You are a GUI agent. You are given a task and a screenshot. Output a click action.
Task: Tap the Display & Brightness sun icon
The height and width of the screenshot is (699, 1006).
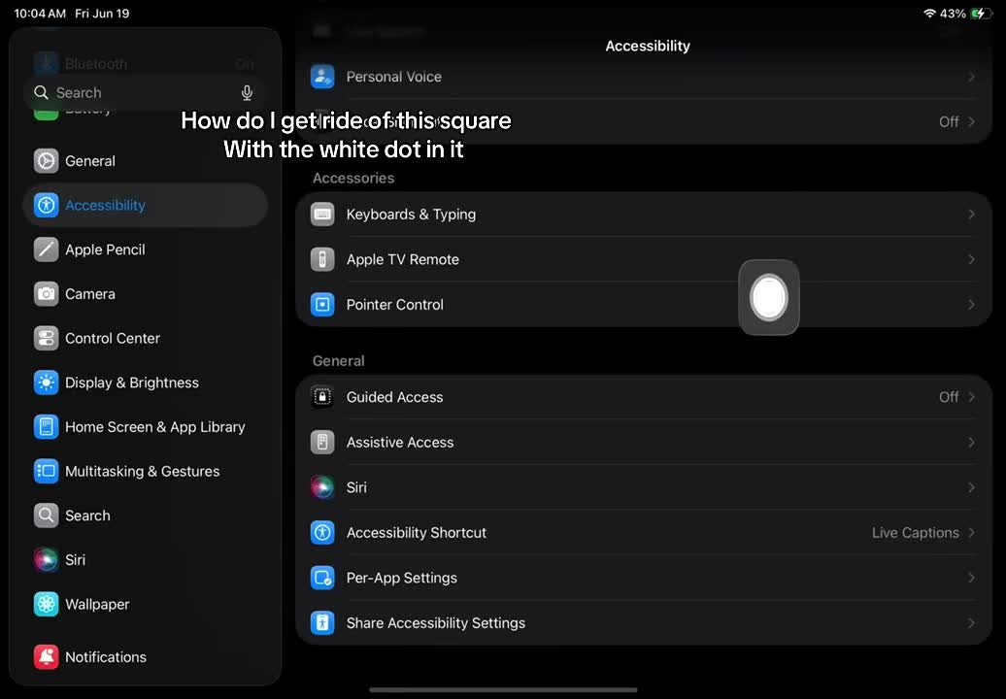click(47, 383)
